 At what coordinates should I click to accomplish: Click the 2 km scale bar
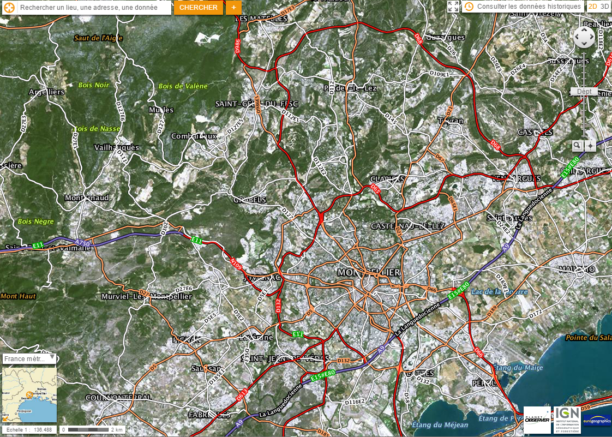92,429
